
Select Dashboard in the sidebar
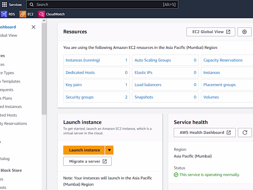pyautogui.click(x=8, y=27)
